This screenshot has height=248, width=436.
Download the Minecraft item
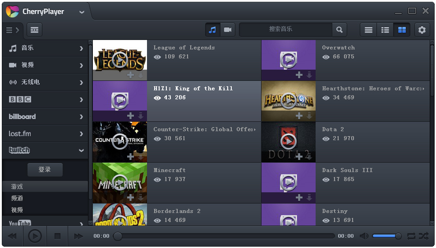click(x=141, y=198)
